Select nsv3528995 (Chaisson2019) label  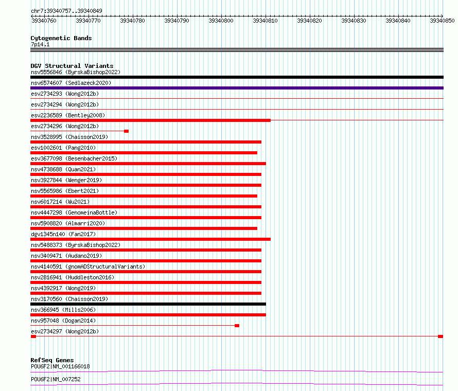click(x=69, y=137)
